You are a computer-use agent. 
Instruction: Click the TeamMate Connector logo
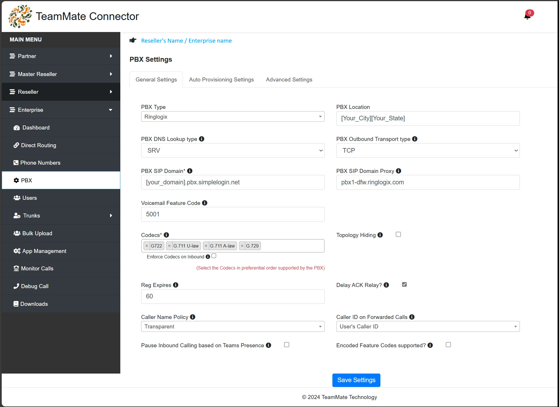pyautogui.click(x=20, y=16)
